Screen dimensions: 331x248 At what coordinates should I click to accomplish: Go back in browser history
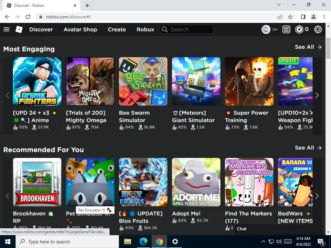click(7, 17)
